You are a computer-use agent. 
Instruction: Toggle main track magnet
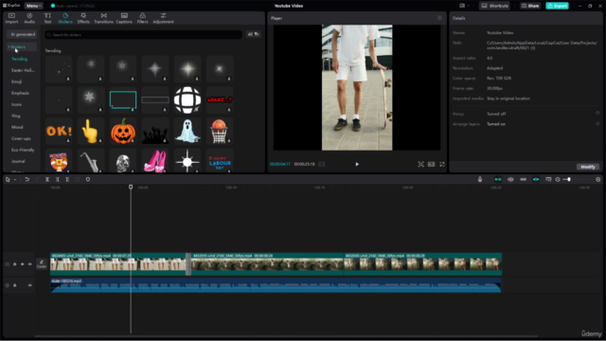[498, 179]
